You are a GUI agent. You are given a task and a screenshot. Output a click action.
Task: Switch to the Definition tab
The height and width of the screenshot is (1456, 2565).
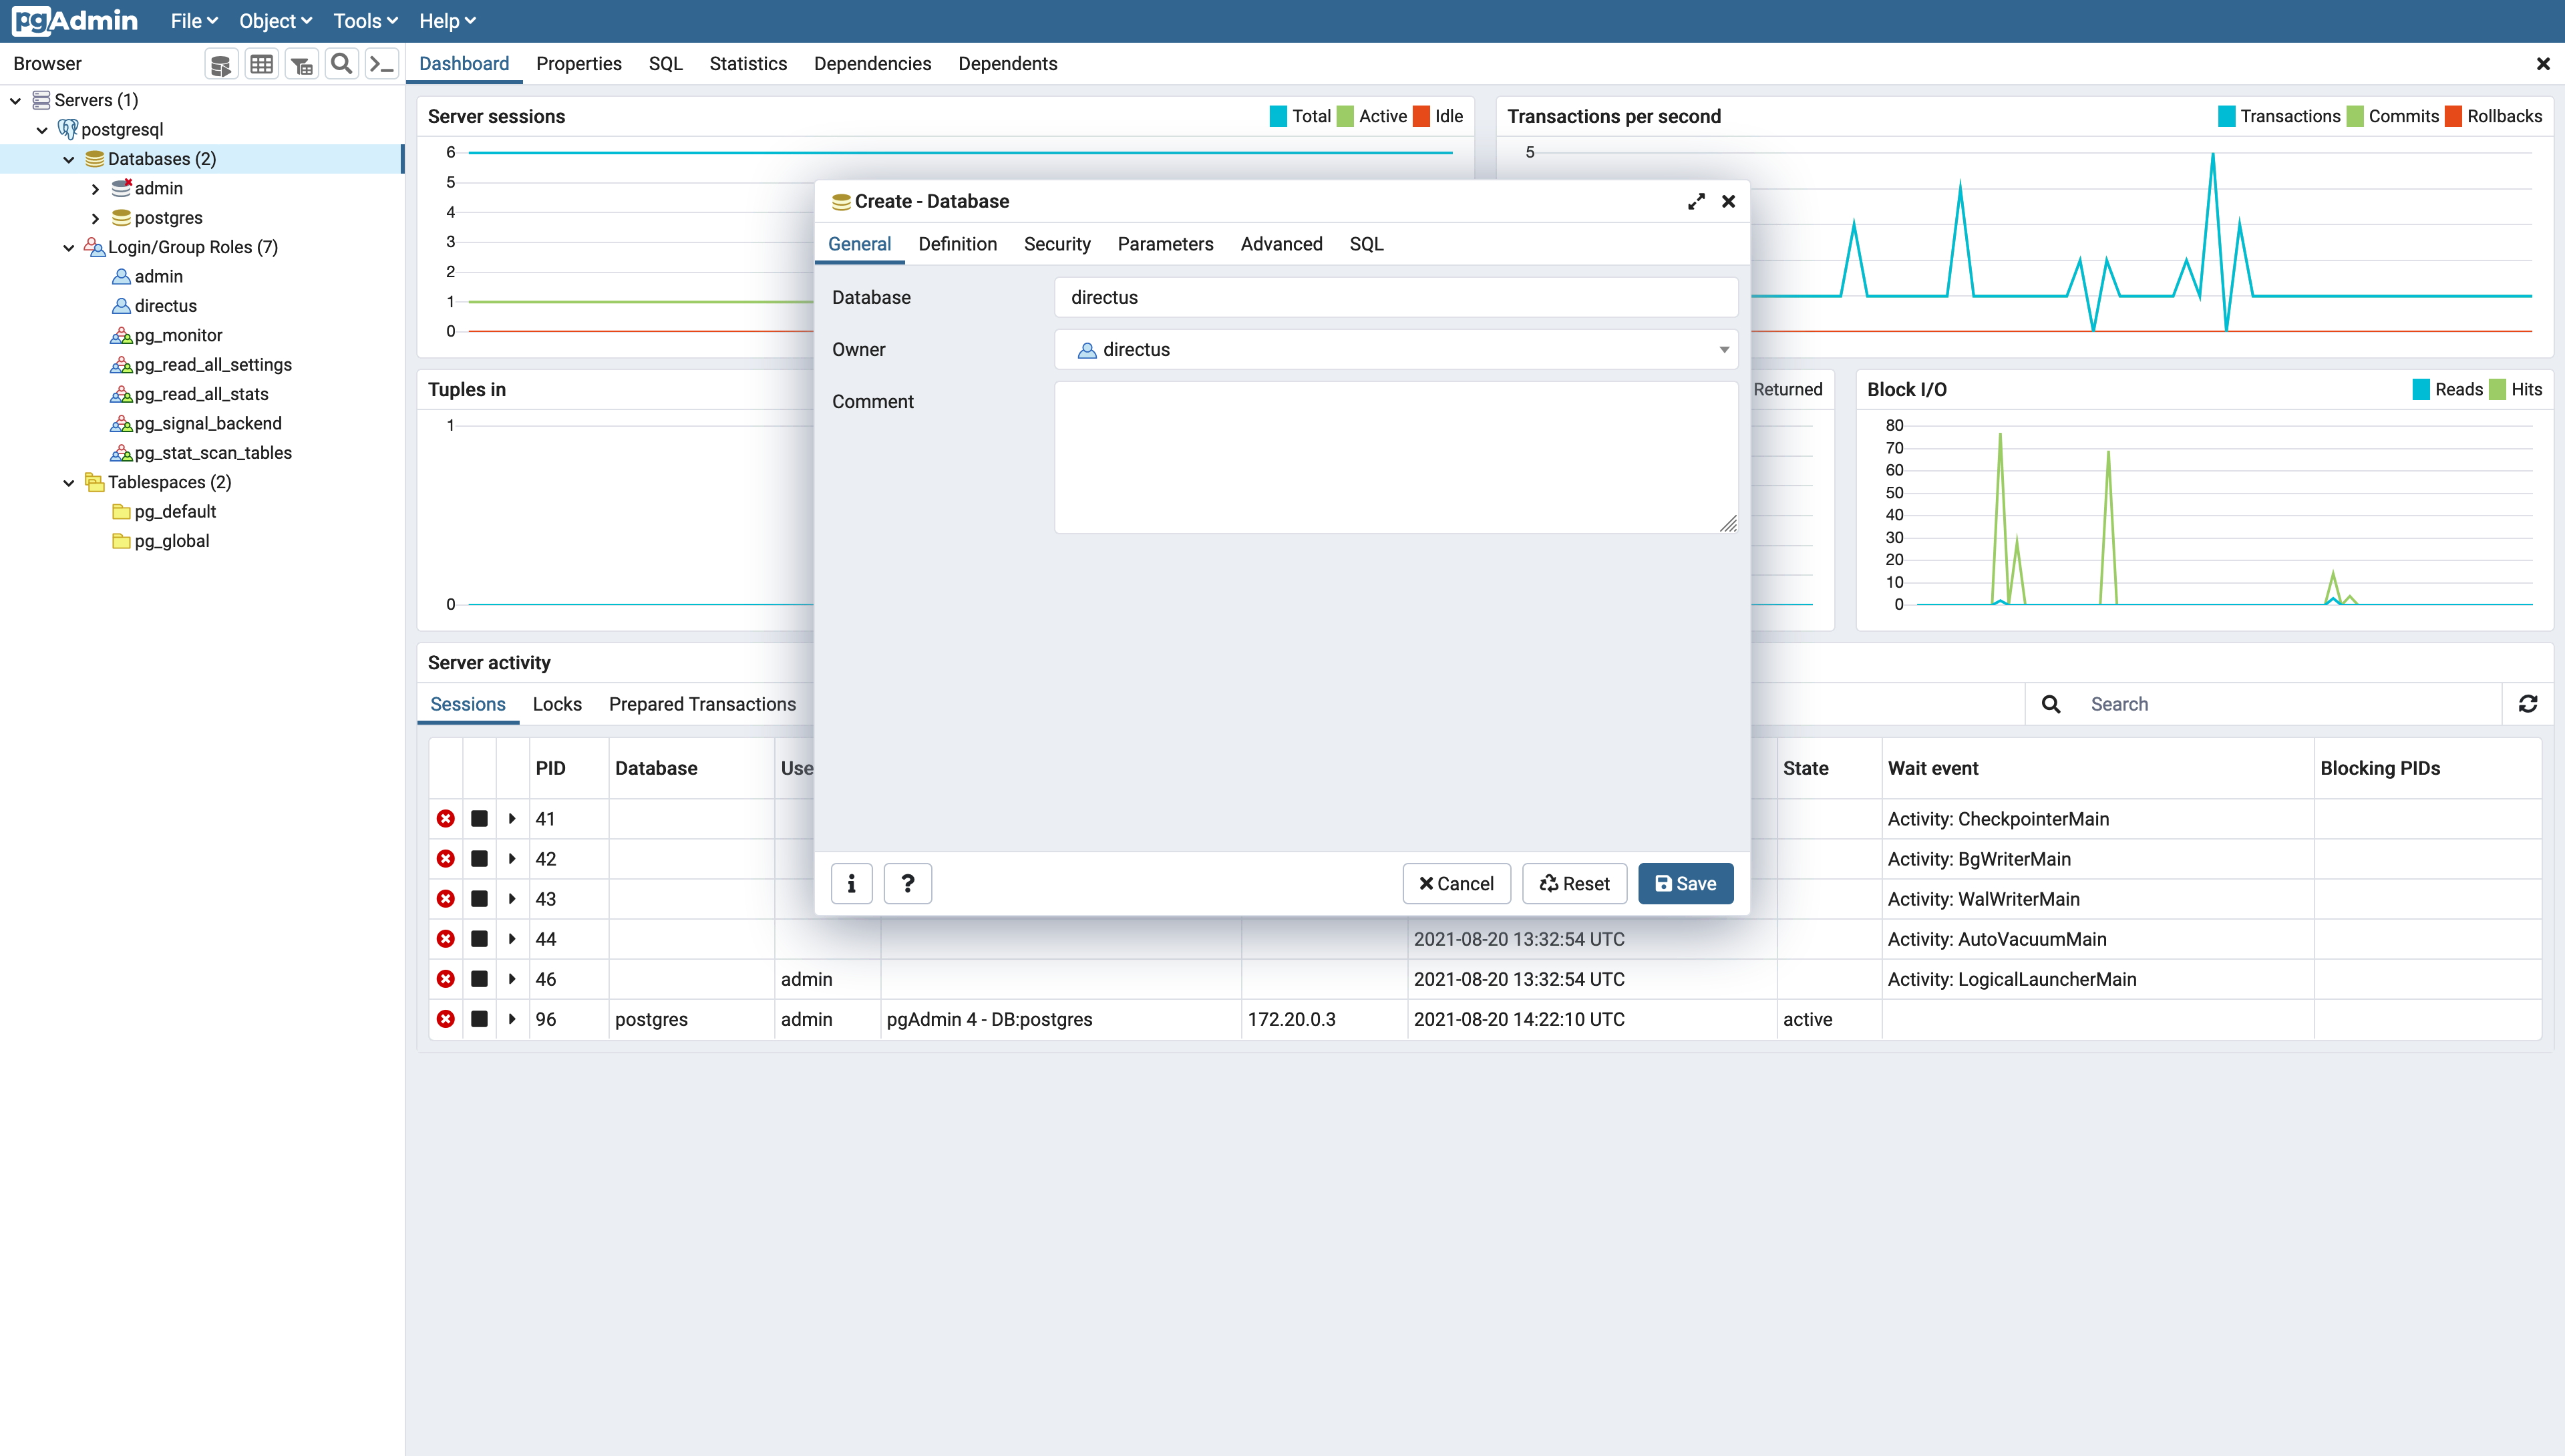point(957,244)
